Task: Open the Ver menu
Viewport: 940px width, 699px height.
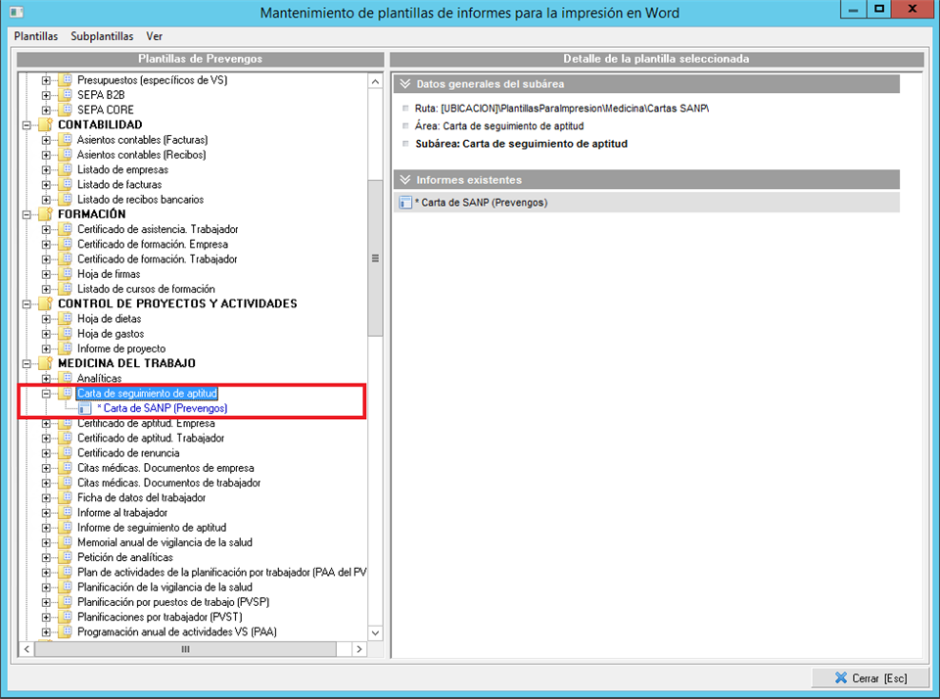Action: 154,36
